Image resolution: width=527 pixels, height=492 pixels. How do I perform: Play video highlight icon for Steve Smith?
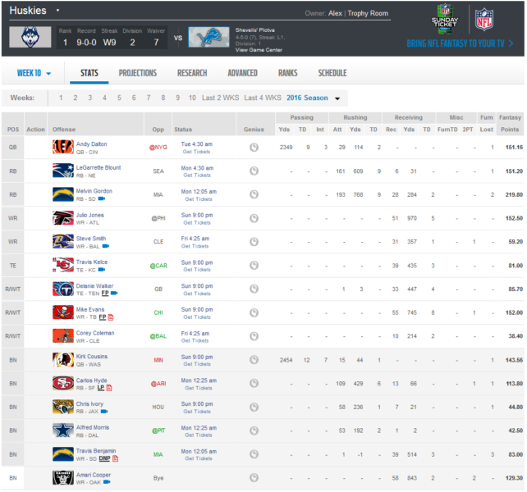click(x=106, y=246)
